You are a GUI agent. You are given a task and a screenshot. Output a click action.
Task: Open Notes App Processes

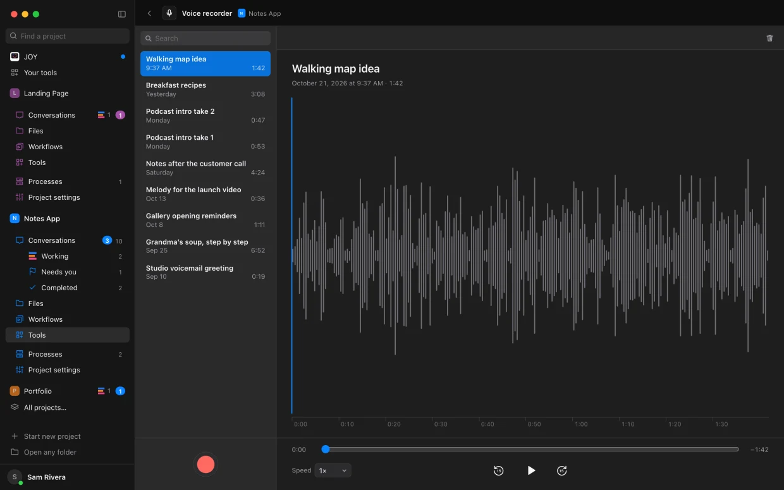click(x=68, y=354)
